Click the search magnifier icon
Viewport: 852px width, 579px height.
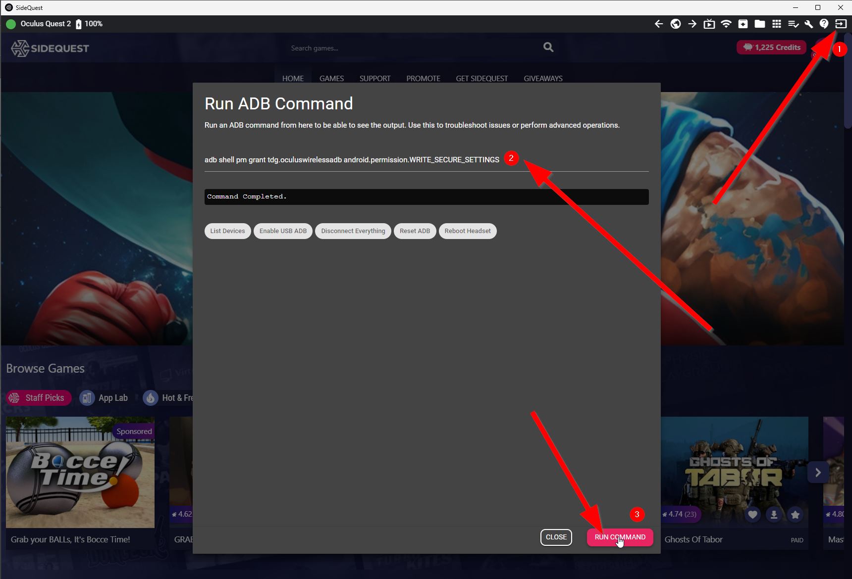(x=548, y=47)
